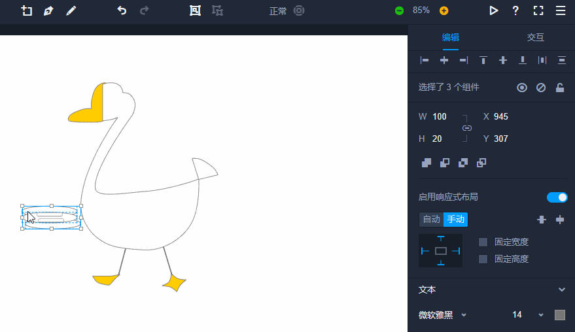The image size is (575, 332).
Task: Switch to the 交互 tab
Action: [x=535, y=37]
